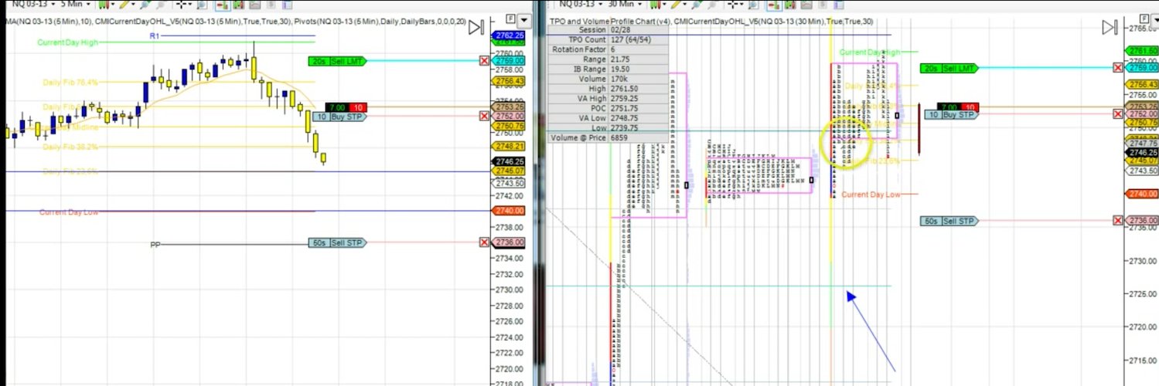Image resolution: width=1159 pixels, height=386 pixels.
Task: Click the PP pivot label in 5 Min chart
Action: click(x=155, y=245)
